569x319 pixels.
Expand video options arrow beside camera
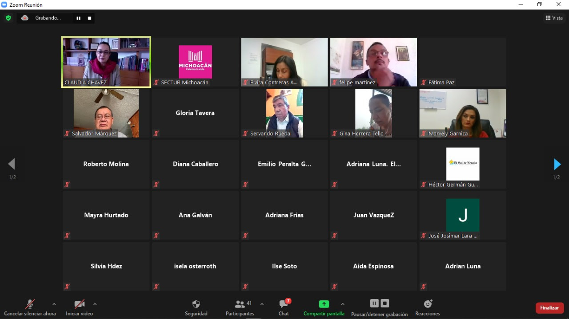coord(95,304)
